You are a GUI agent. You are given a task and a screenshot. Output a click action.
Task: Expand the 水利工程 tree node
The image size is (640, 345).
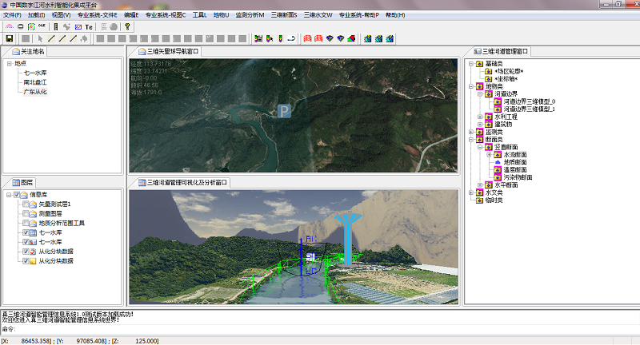pyautogui.click(x=480, y=117)
